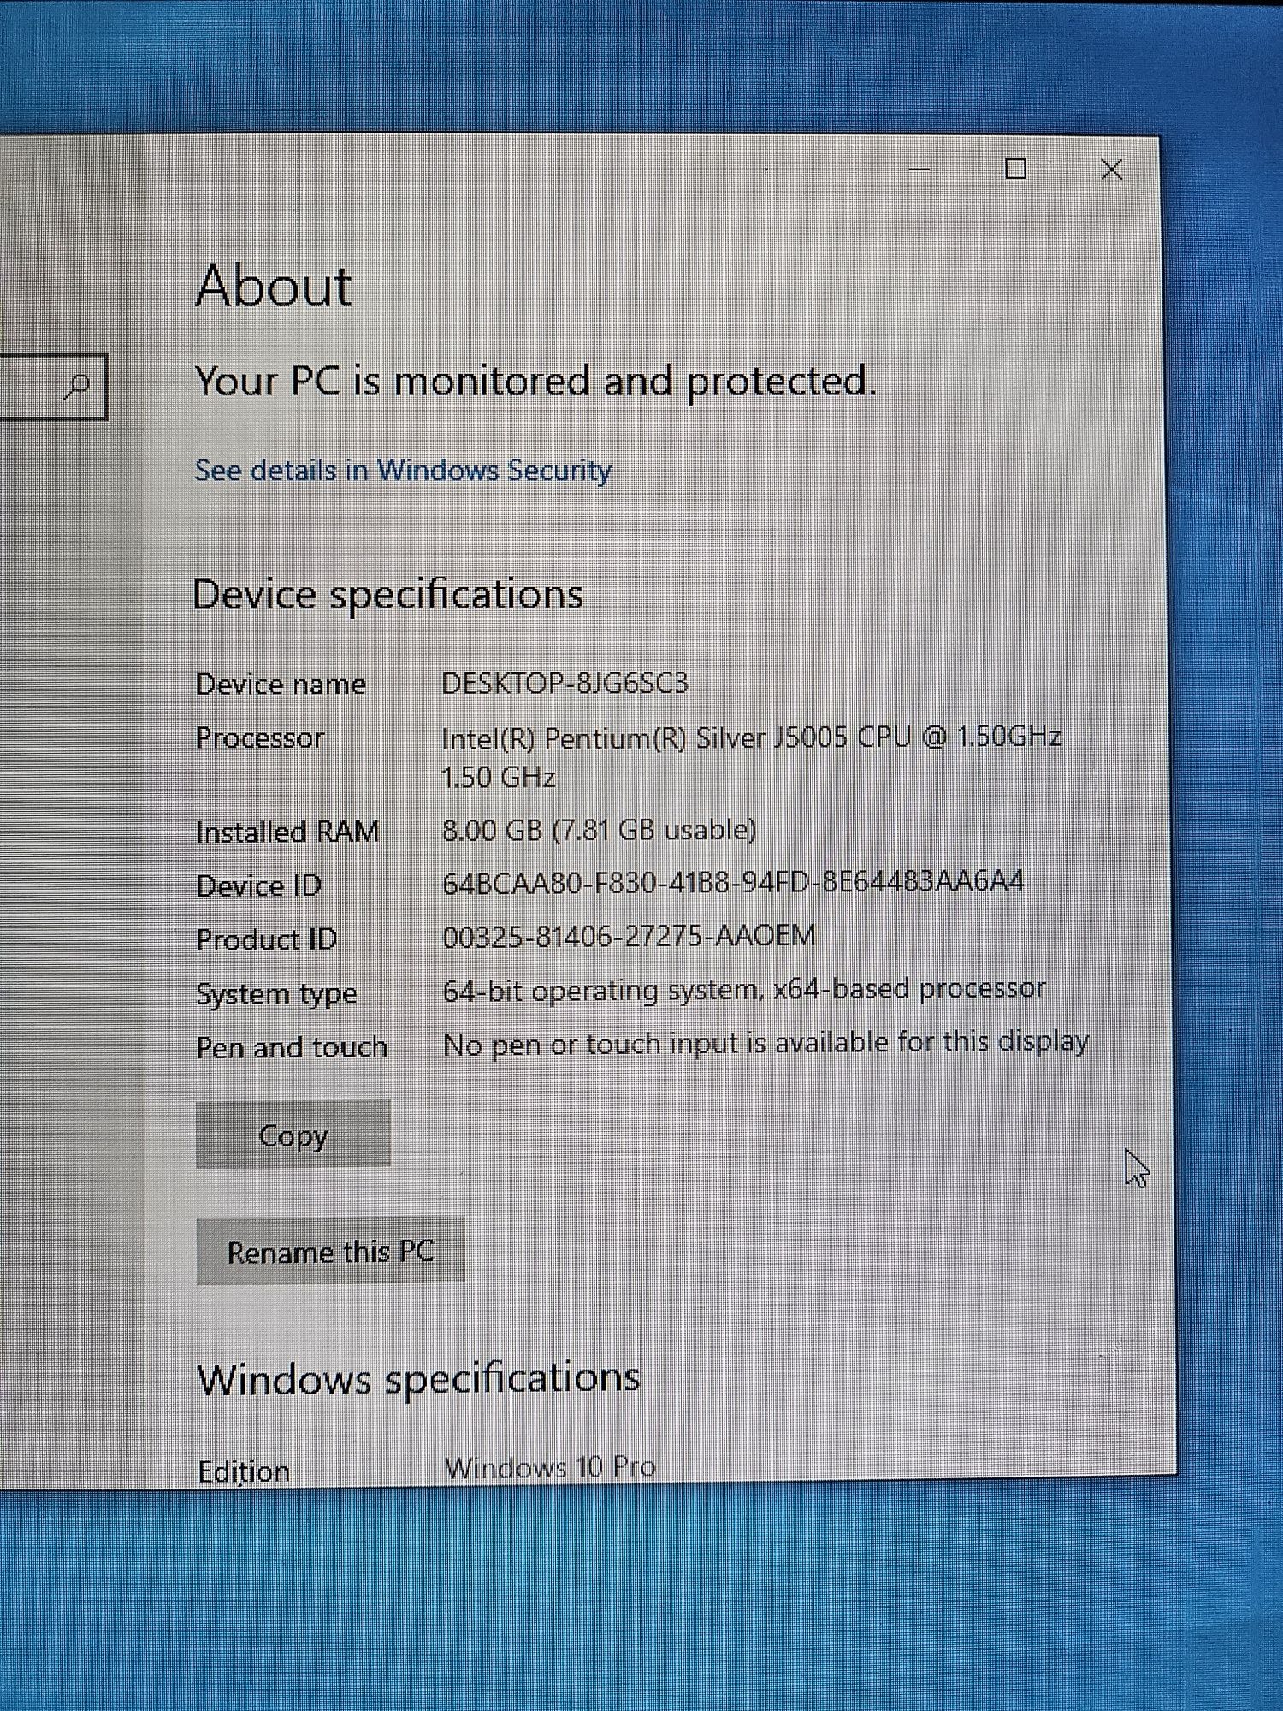Click the Device name label

pyautogui.click(x=281, y=684)
